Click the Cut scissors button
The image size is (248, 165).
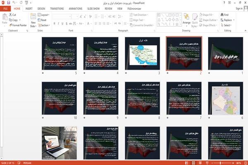point(12,15)
